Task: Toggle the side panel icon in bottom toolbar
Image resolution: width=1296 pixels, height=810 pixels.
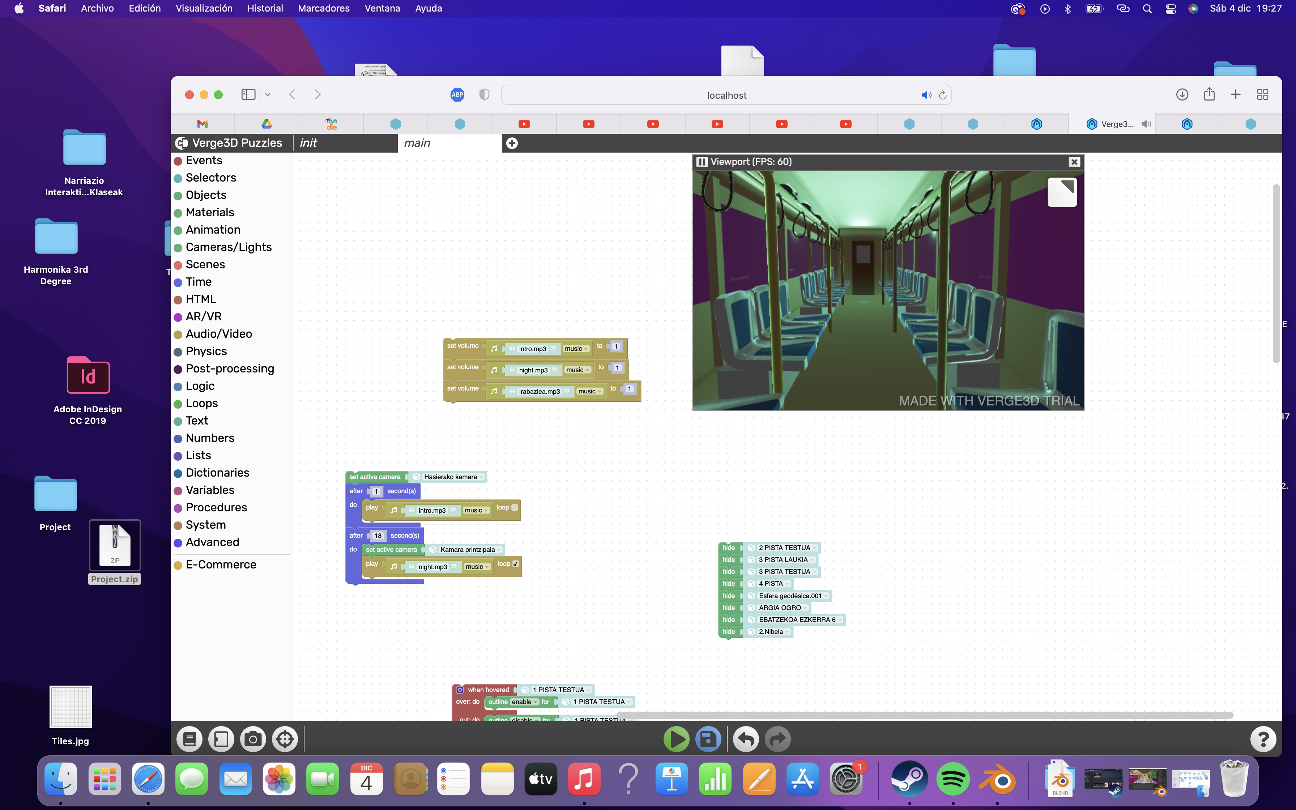Action: click(x=221, y=739)
